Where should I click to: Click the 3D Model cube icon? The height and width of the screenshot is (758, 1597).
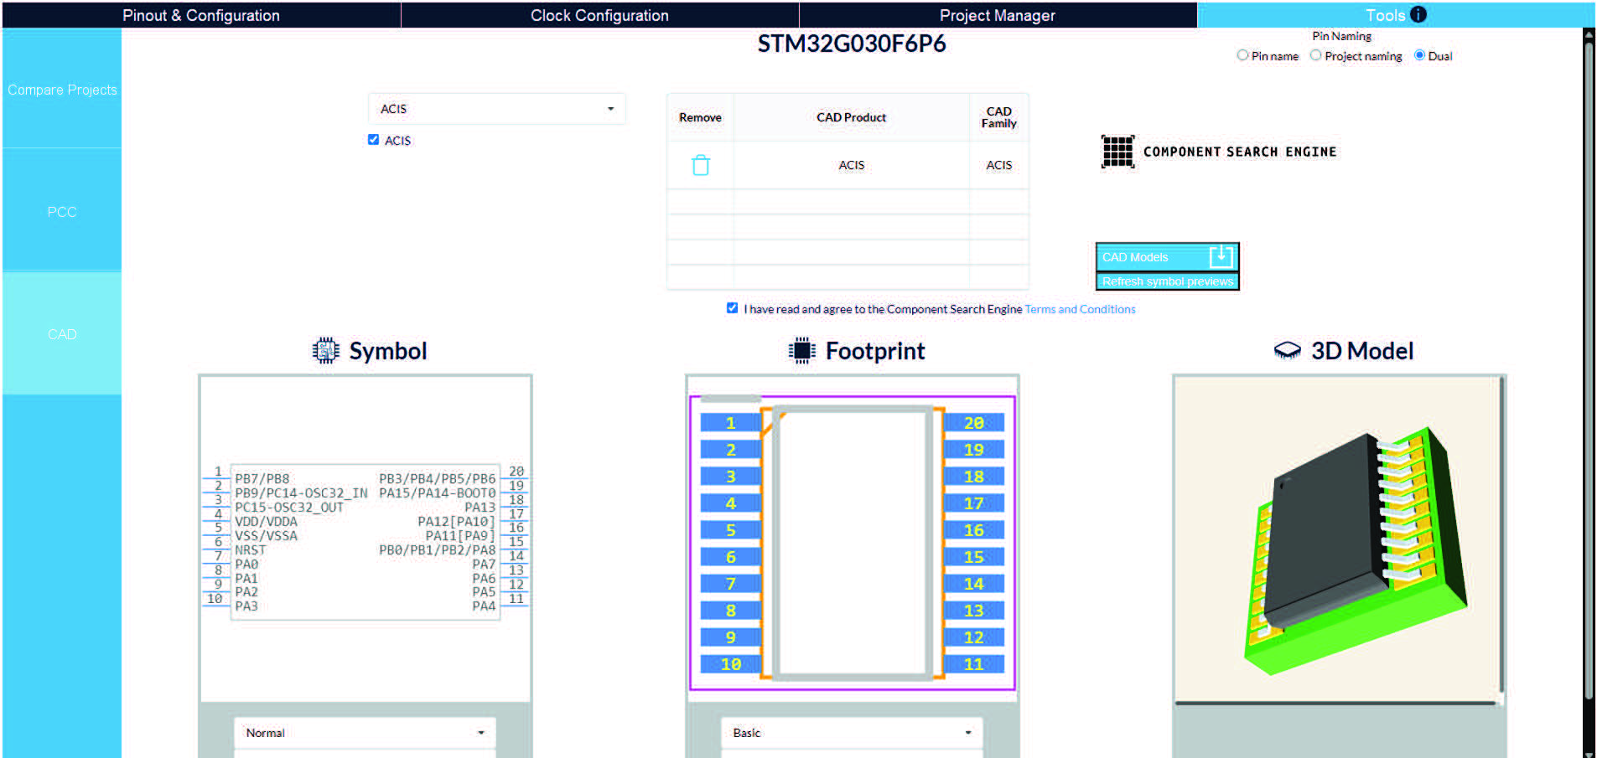tap(1287, 350)
